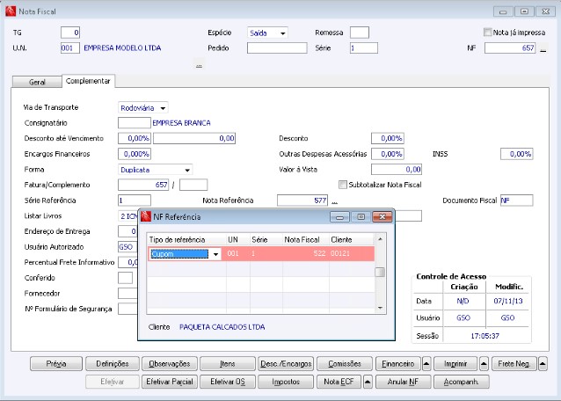Click the ellipsis below the Pedido field

click(x=199, y=66)
